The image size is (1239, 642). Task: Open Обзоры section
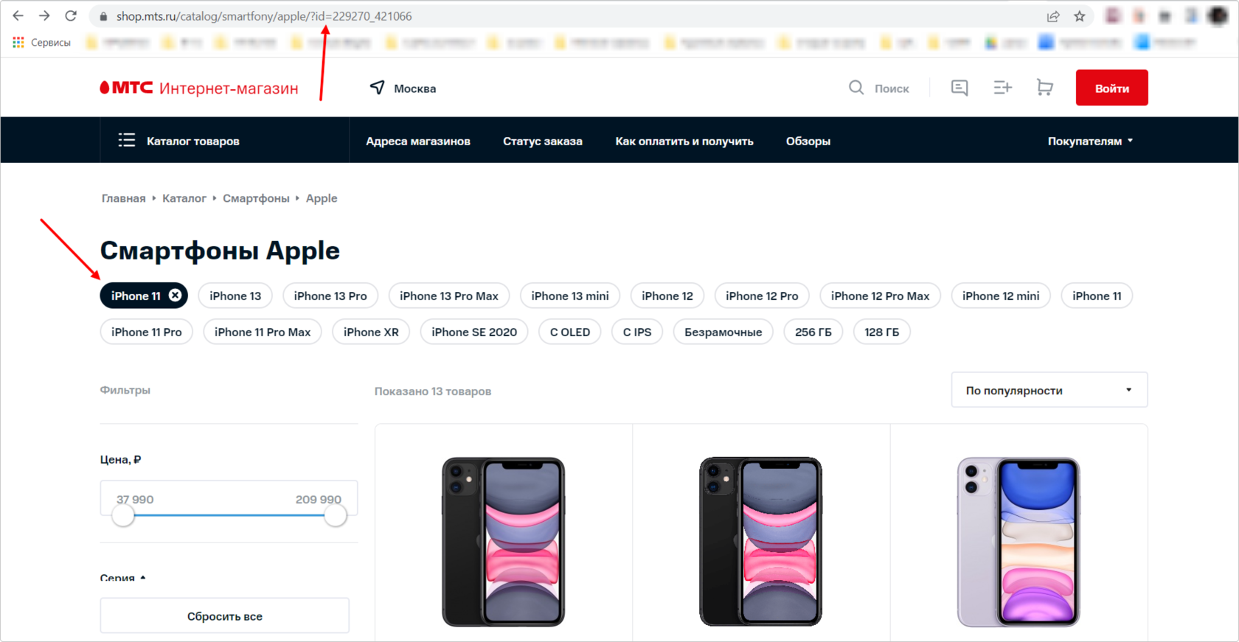(x=808, y=141)
